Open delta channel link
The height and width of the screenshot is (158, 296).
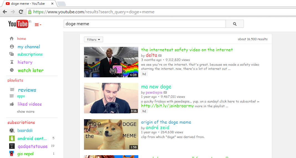point(151,55)
